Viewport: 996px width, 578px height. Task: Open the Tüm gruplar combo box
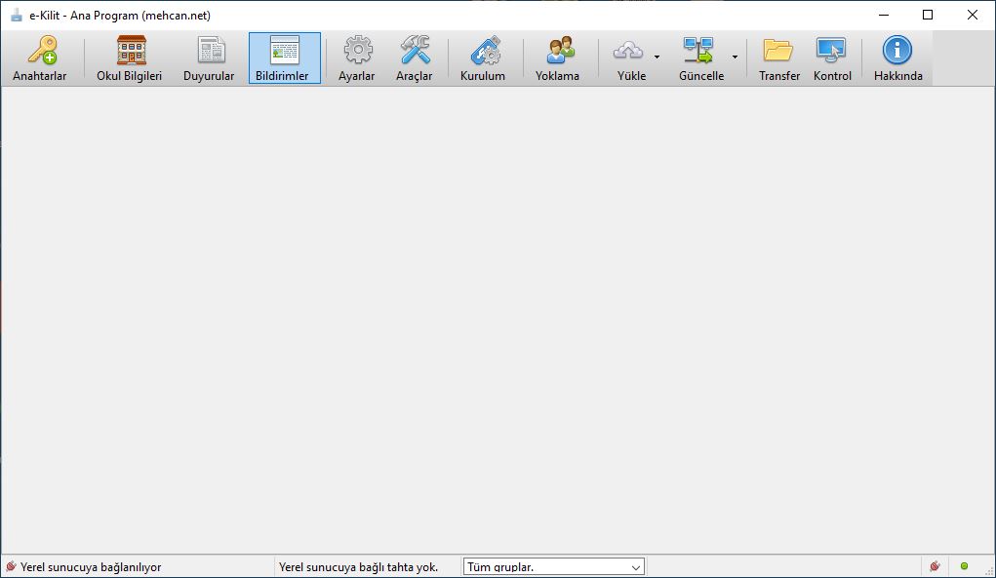point(554,566)
